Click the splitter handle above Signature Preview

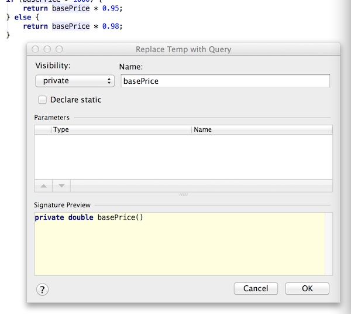(183, 194)
